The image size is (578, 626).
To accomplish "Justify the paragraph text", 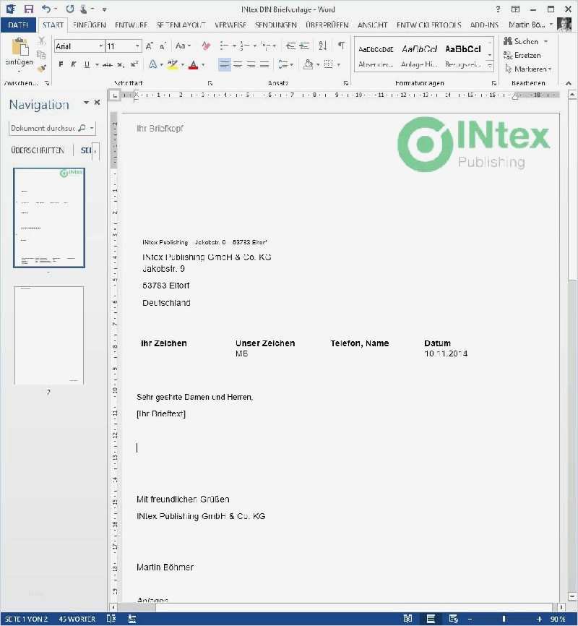I will [x=264, y=64].
